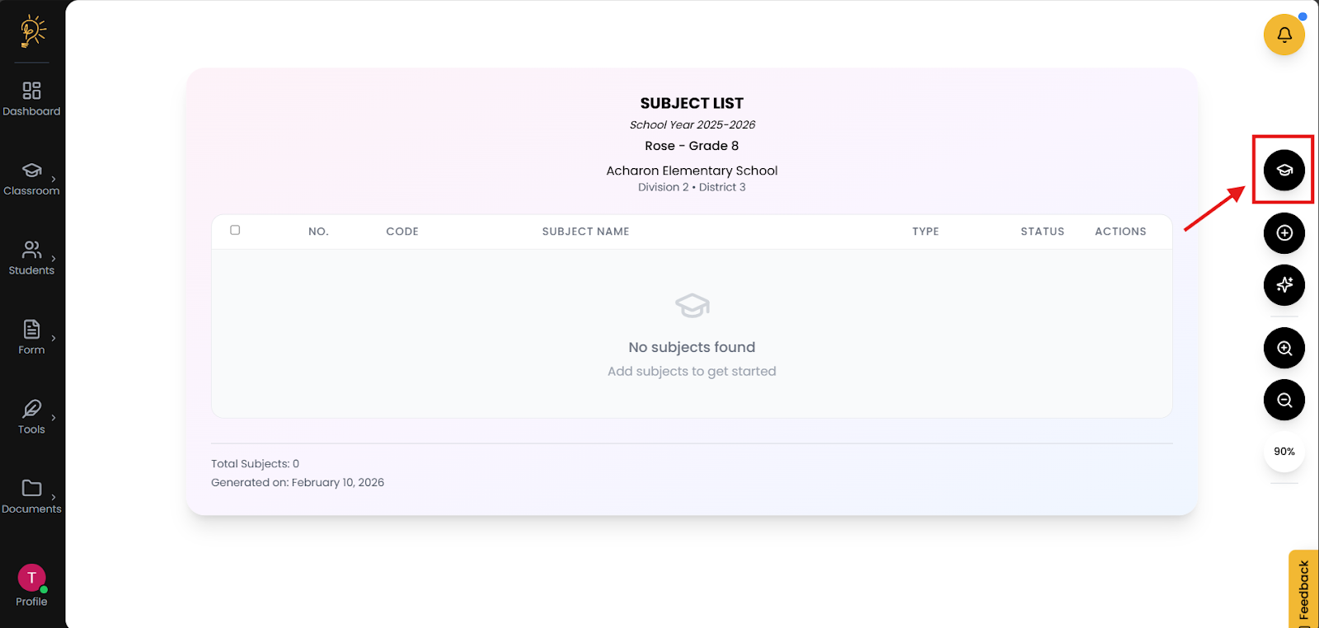
Task: Expand the Classroom submenu chevron
Action: (x=54, y=179)
